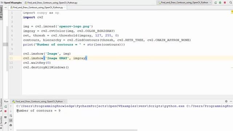Image resolution: width=233 pixels, height=131 pixels.
Task: Click cv2.waitKey(0) on line 12
Action: [37, 63]
